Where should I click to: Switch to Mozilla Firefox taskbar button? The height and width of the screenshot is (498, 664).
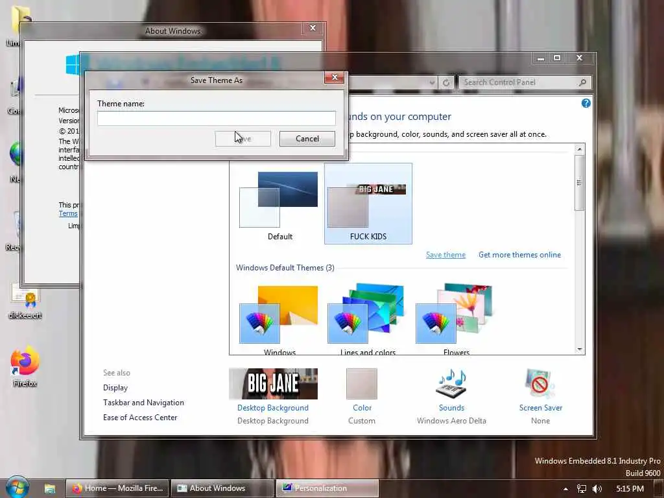[x=117, y=488]
